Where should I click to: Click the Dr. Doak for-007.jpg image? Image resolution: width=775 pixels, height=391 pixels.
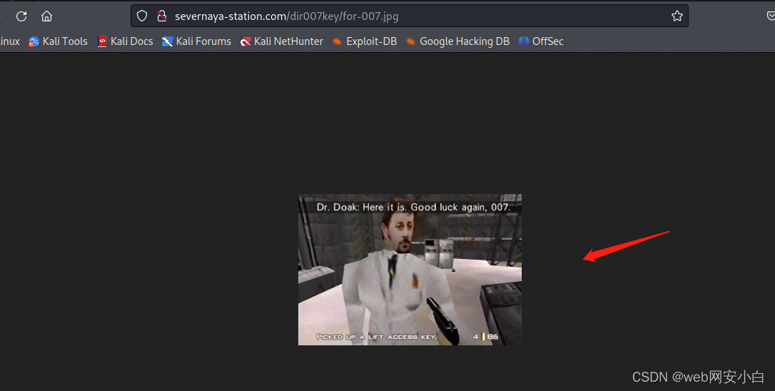(x=410, y=270)
